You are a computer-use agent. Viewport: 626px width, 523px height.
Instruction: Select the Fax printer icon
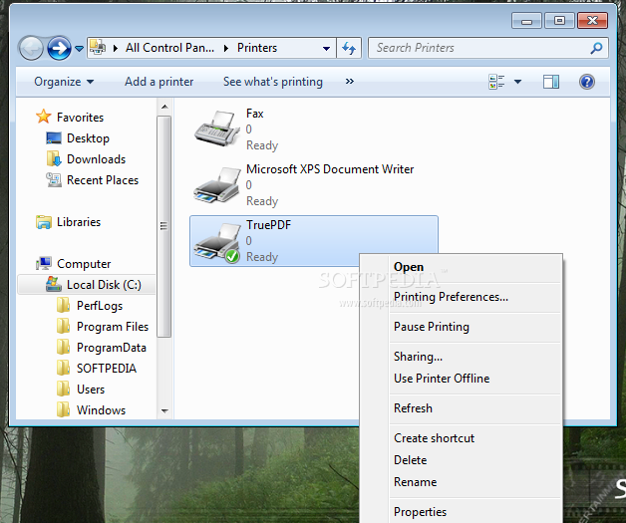[x=216, y=129]
